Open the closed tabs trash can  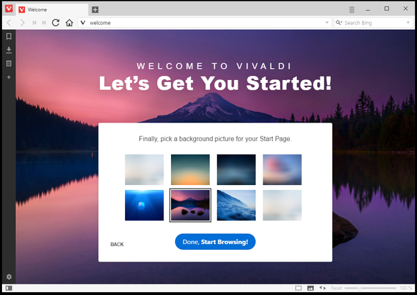[352, 10]
